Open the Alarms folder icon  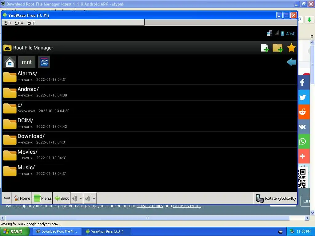(x=10, y=77)
